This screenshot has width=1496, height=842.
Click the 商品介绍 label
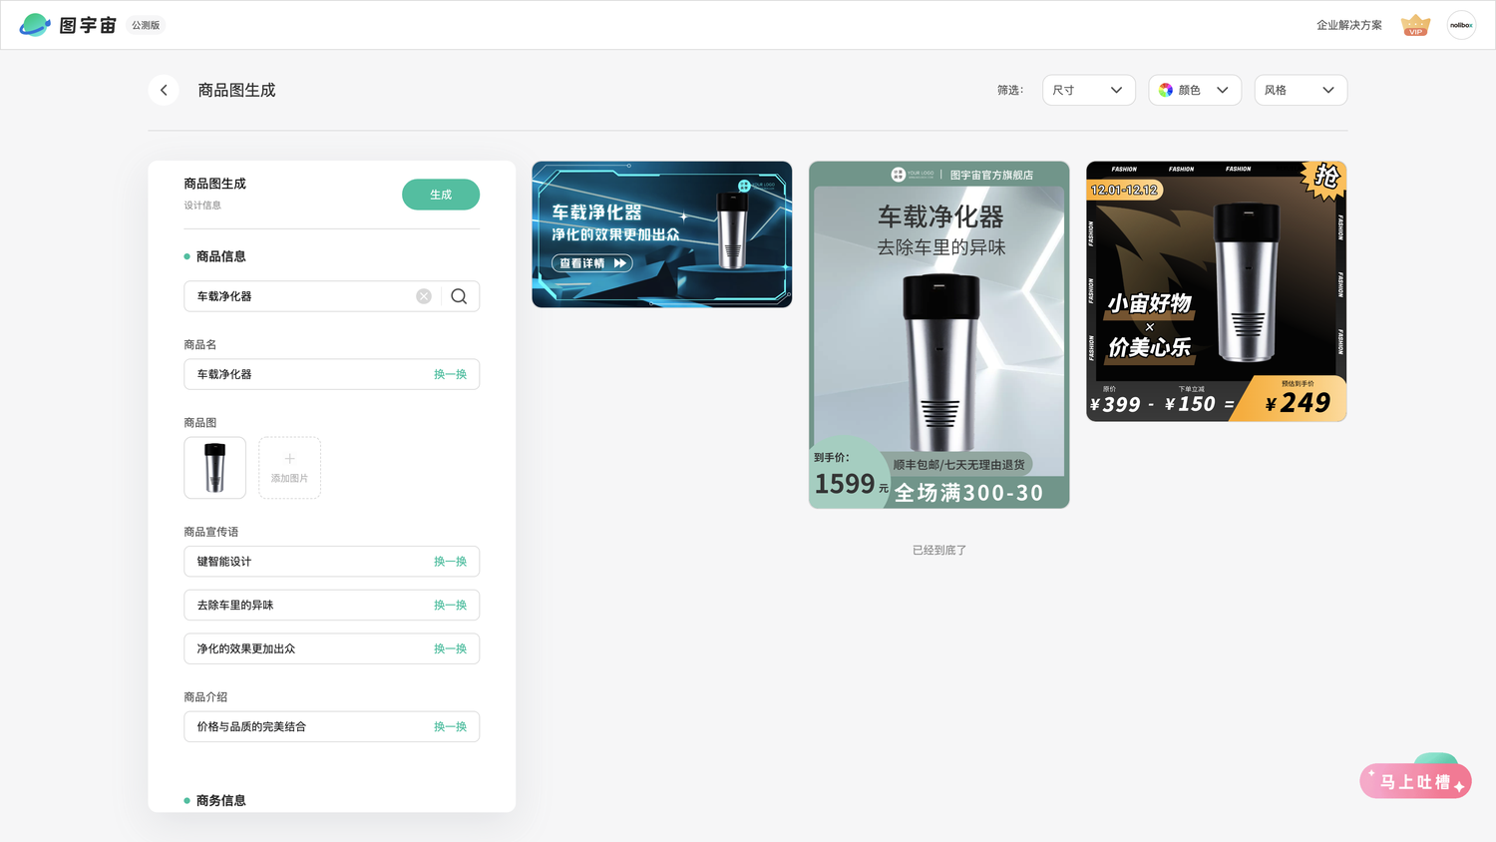205,697
